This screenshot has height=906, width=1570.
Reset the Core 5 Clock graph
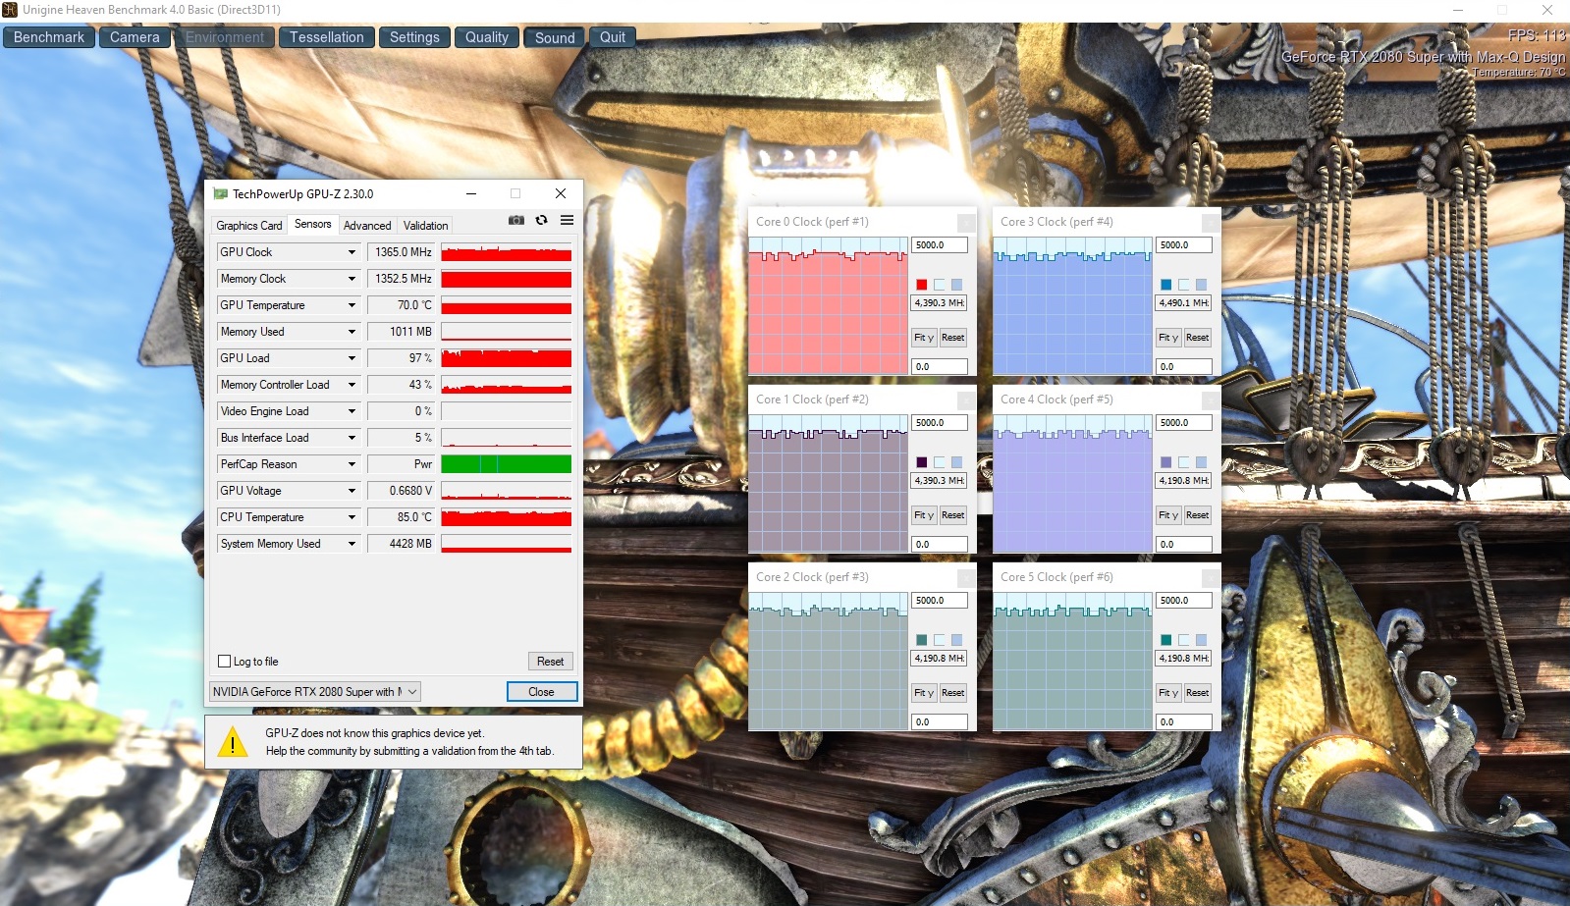click(1197, 693)
